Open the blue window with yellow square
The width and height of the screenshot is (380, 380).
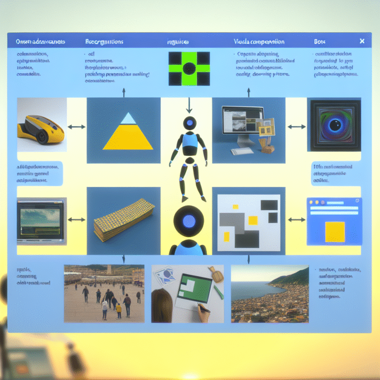pyautogui.click(x=334, y=222)
